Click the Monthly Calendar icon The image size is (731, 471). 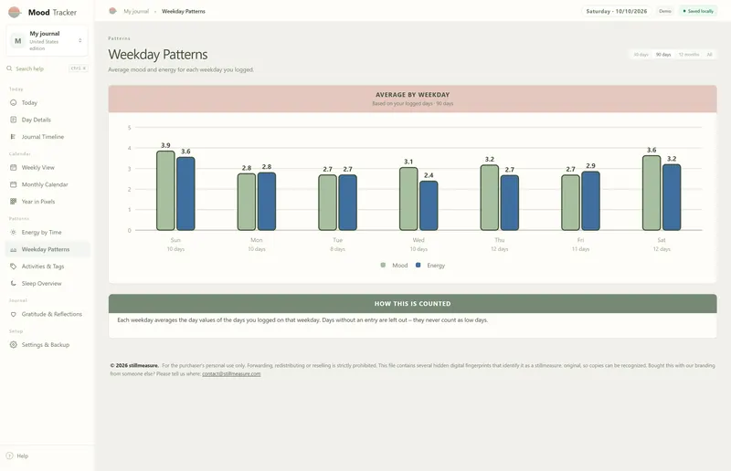tap(13, 184)
